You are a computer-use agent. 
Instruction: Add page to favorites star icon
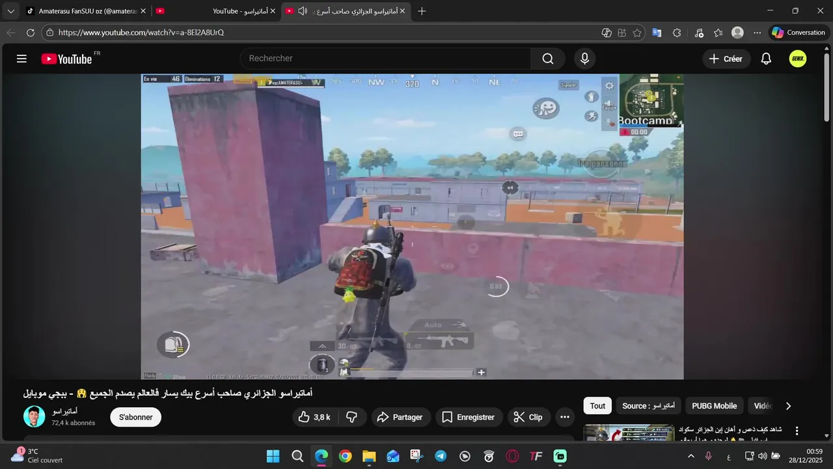637,33
